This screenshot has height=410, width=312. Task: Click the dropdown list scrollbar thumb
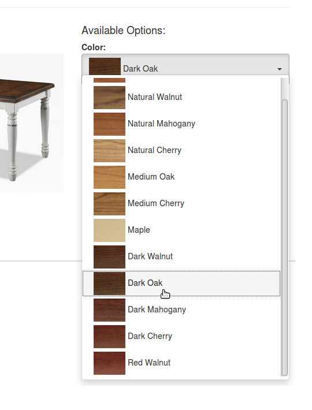coord(284,237)
